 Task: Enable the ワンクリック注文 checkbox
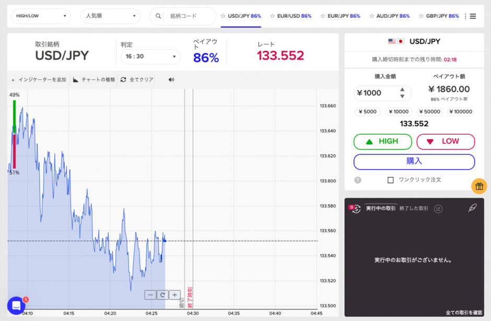pos(391,180)
